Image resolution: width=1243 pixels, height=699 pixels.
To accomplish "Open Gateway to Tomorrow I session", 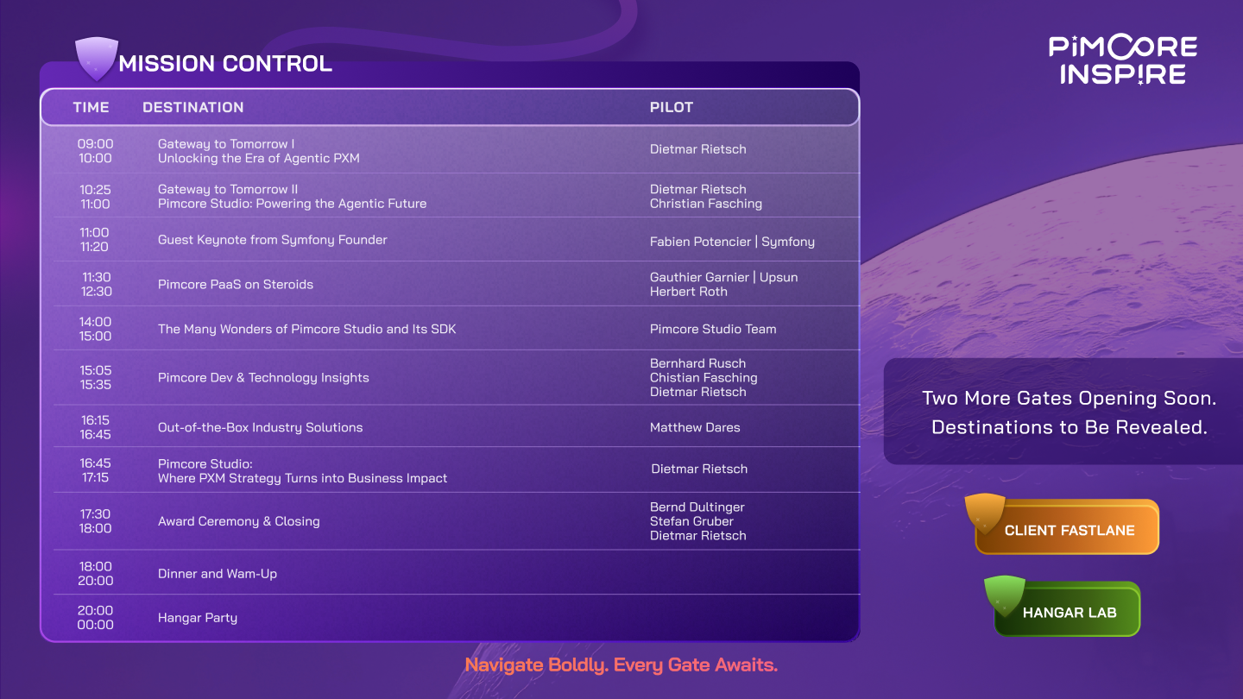I will coord(258,151).
